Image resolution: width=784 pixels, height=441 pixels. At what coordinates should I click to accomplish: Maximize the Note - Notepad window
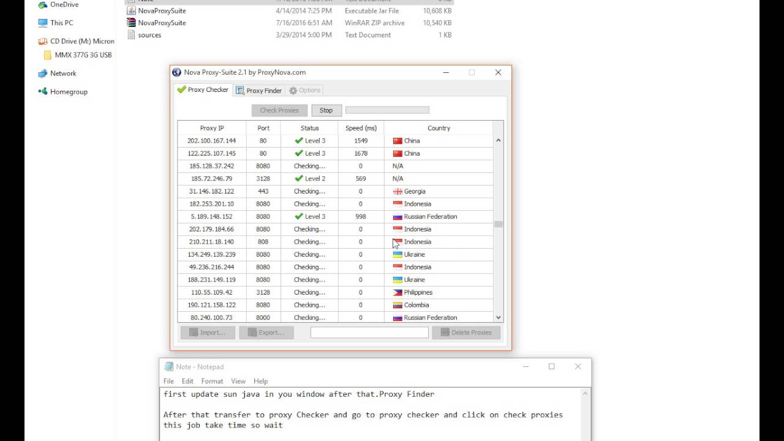551,366
